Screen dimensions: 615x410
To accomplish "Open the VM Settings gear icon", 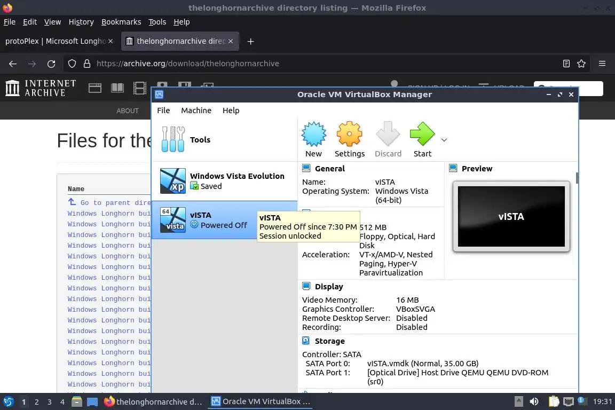I will (x=349, y=134).
